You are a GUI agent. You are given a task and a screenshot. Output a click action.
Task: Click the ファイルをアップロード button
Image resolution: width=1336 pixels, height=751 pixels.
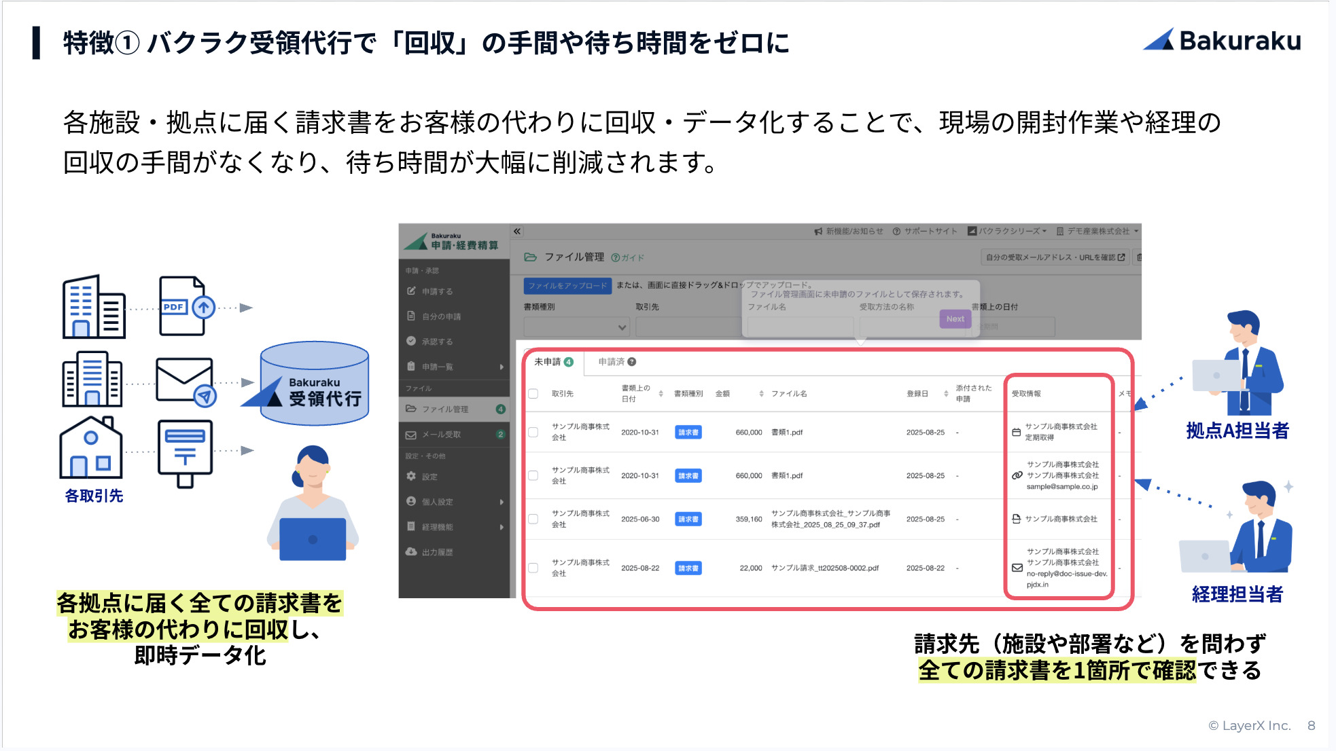tap(567, 286)
